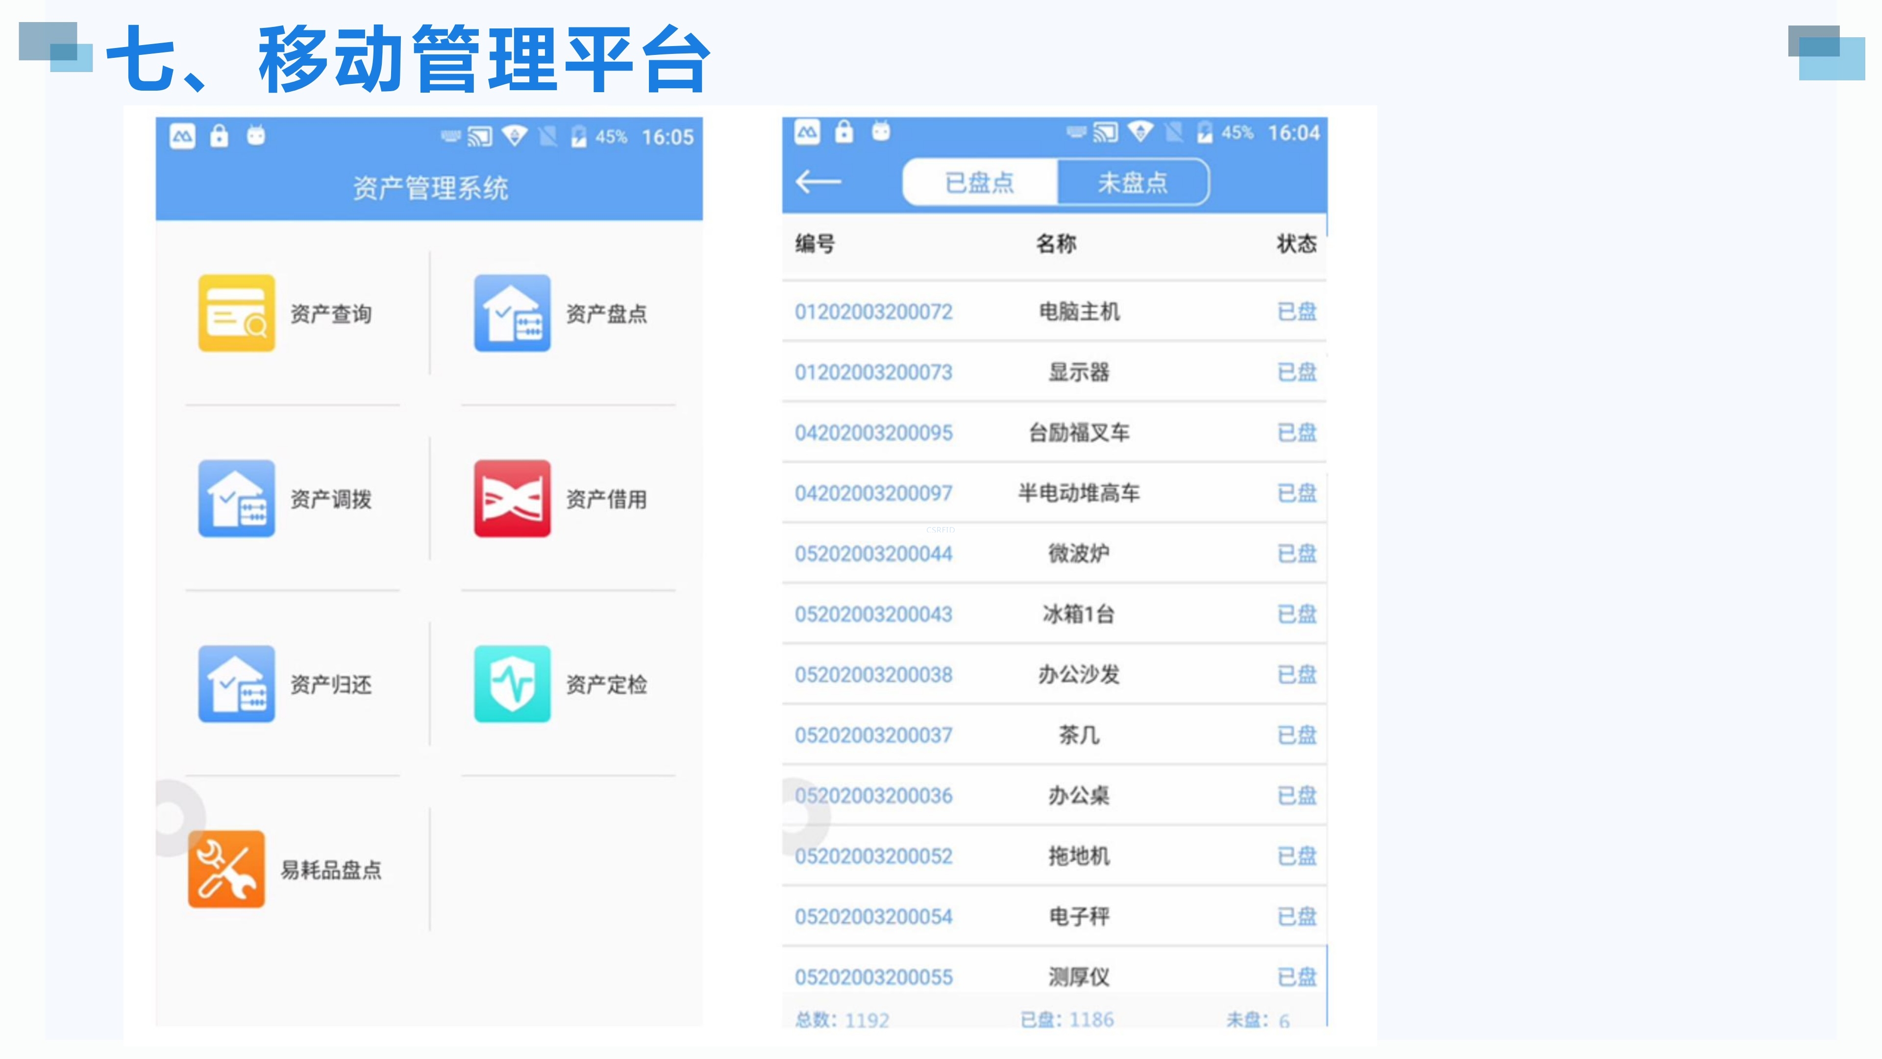Open the orange 易耗品盘点 tools icon
Screen dimensions: 1882x1059
click(226, 869)
